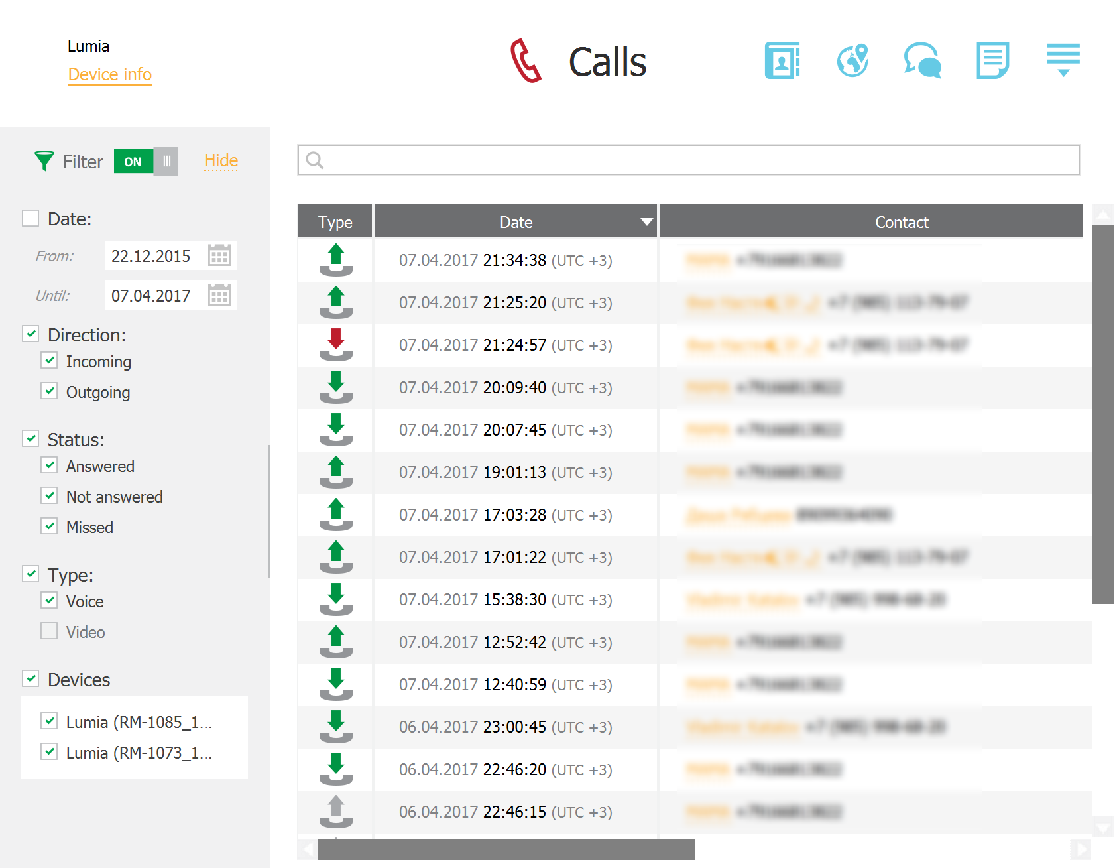Click the red Calls phone icon
This screenshot has height=868, width=1117.
tap(526, 62)
